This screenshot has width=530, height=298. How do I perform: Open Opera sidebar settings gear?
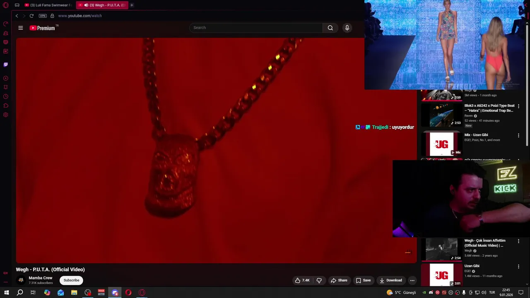6,115
